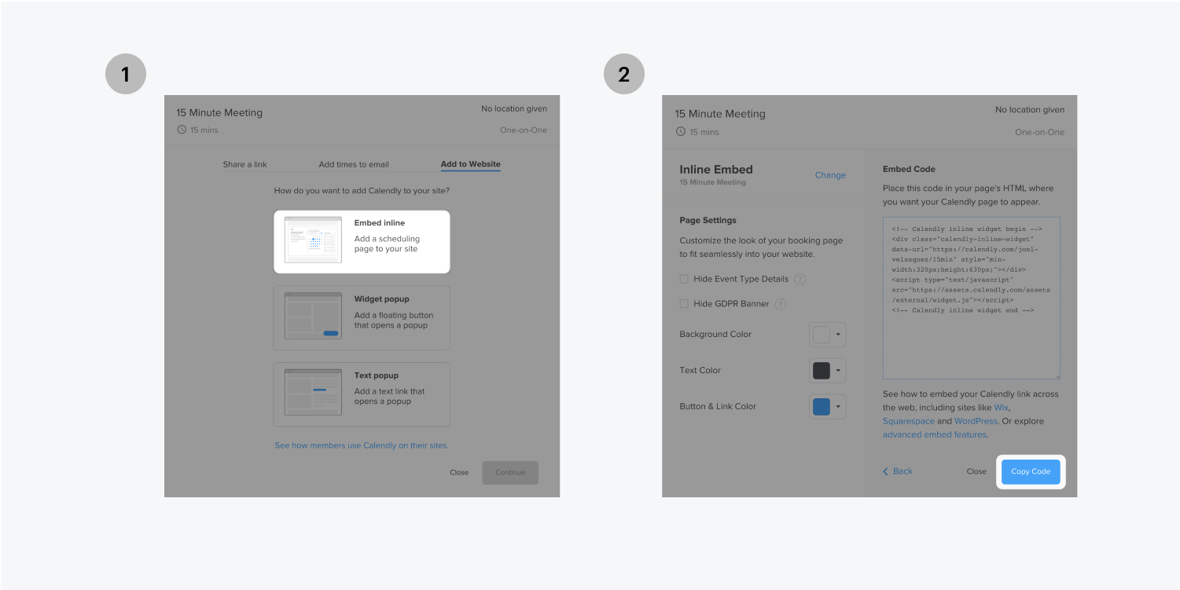This screenshot has height=590, width=1180.
Task: Click the clock icon in the first dialog
Action: click(182, 130)
